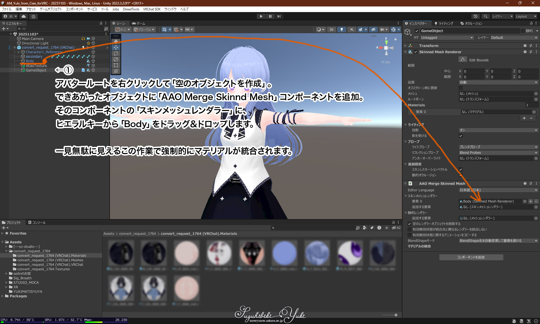The width and height of the screenshot is (540, 324).
Task: Select the Hand tool in scene view
Action: (x=116, y=41)
